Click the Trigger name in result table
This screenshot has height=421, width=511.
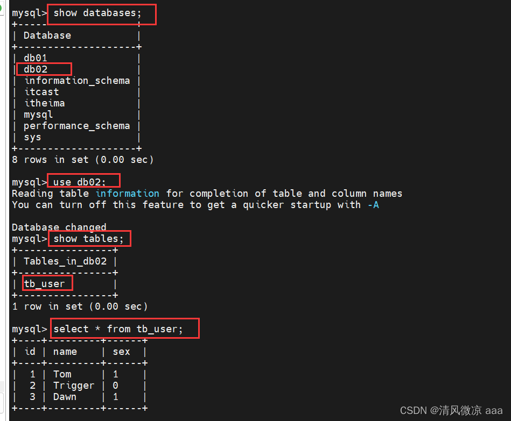point(74,386)
